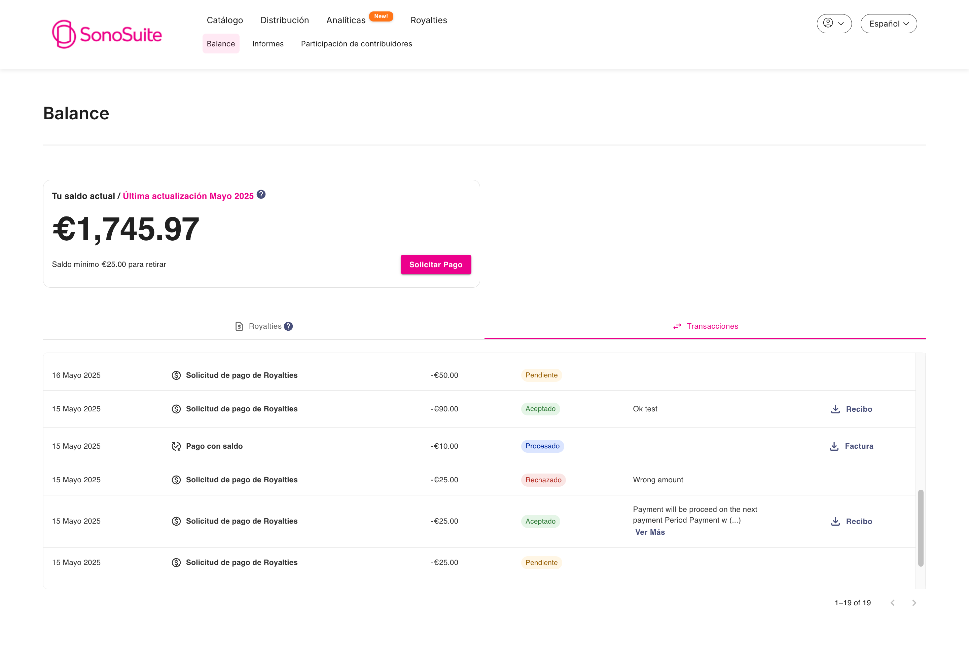Click the New! badge on Analíticas
969x651 pixels.
pyautogui.click(x=381, y=16)
